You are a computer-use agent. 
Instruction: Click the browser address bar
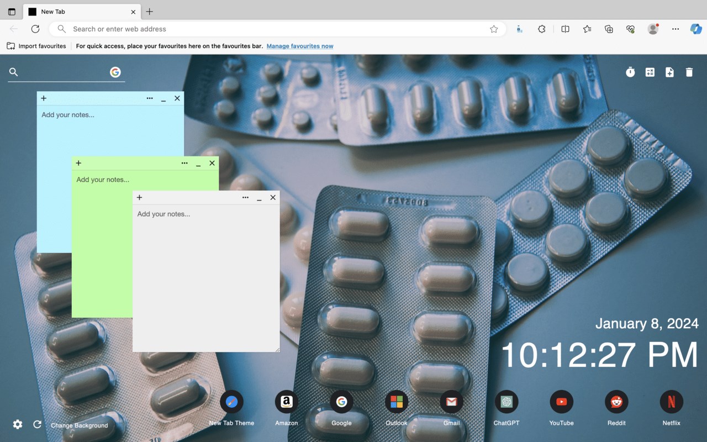click(276, 29)
